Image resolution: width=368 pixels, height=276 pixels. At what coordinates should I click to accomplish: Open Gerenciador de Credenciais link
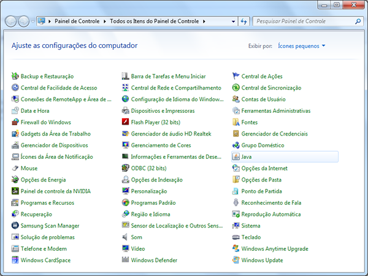(x=274, y=134)
